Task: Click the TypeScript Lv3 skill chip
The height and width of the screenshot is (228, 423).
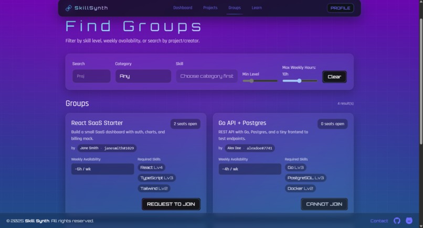Action: pos(157,178)
